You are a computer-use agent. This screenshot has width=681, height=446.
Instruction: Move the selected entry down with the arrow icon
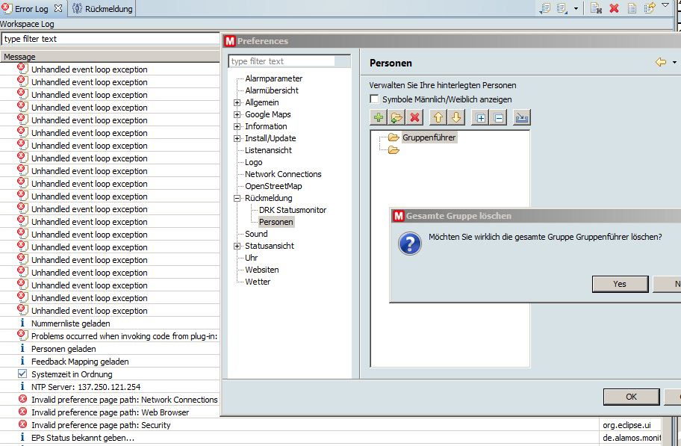456,117
